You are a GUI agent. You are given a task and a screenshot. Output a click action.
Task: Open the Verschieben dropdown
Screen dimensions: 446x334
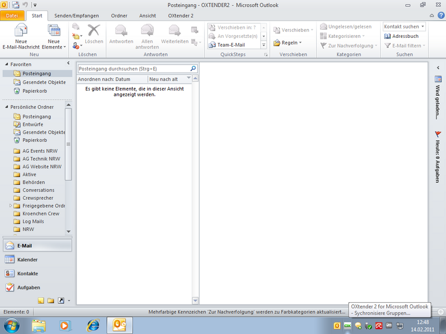click(x=293, y=30)
